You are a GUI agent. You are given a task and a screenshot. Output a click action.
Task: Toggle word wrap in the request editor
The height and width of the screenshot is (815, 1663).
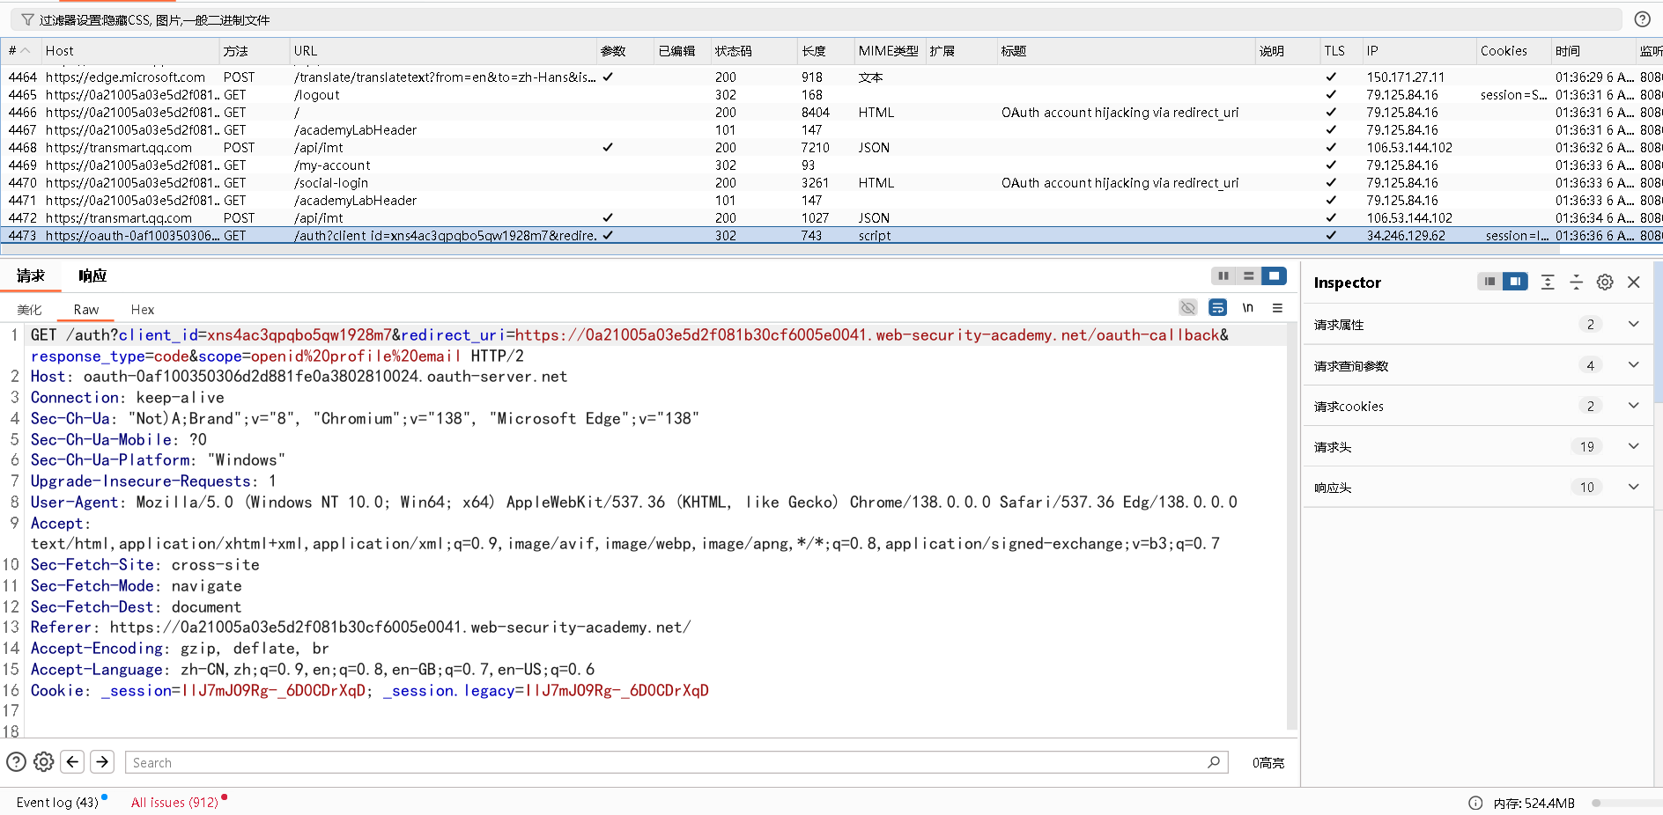click(x=1218, y=308)
